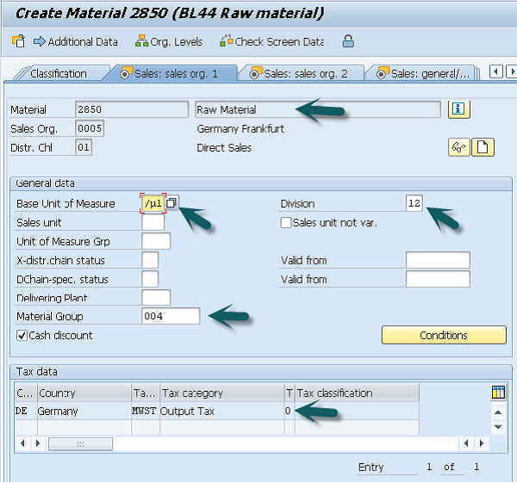Select the Output Tax cell

pyautogui.click(x=222, y=411)
